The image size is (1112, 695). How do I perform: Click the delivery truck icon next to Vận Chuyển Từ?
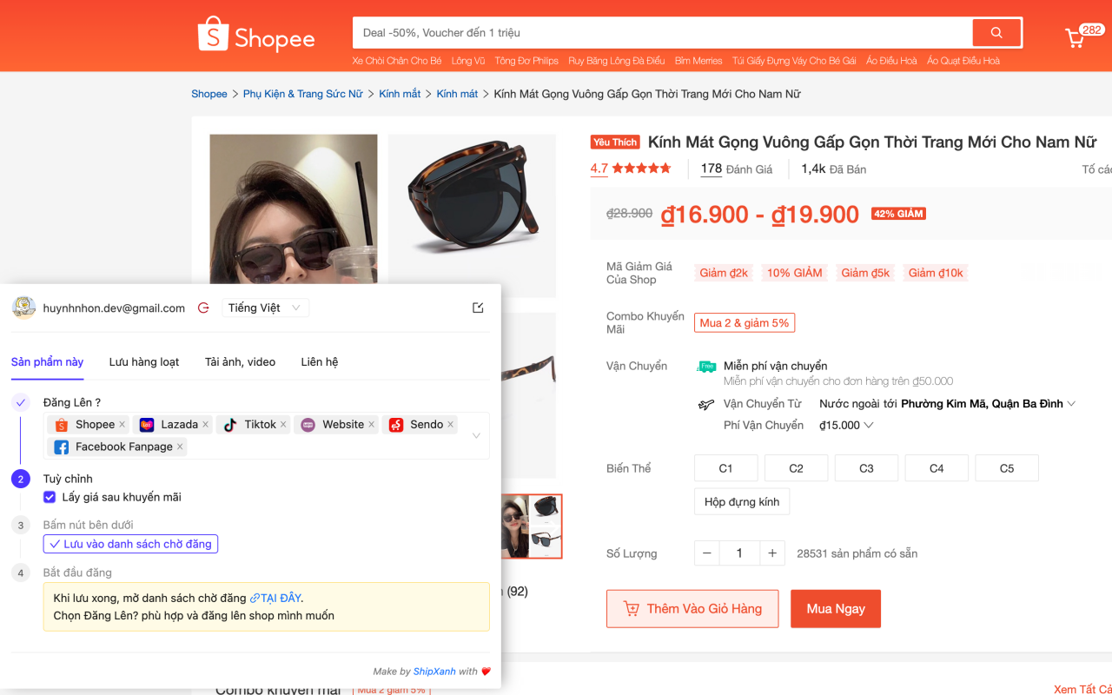705,404
